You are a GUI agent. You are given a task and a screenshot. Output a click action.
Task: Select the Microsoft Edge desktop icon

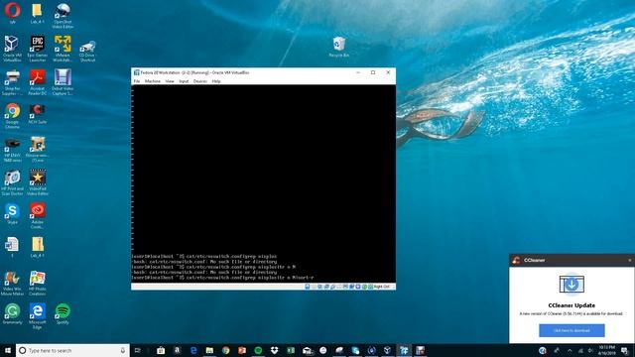38,316
